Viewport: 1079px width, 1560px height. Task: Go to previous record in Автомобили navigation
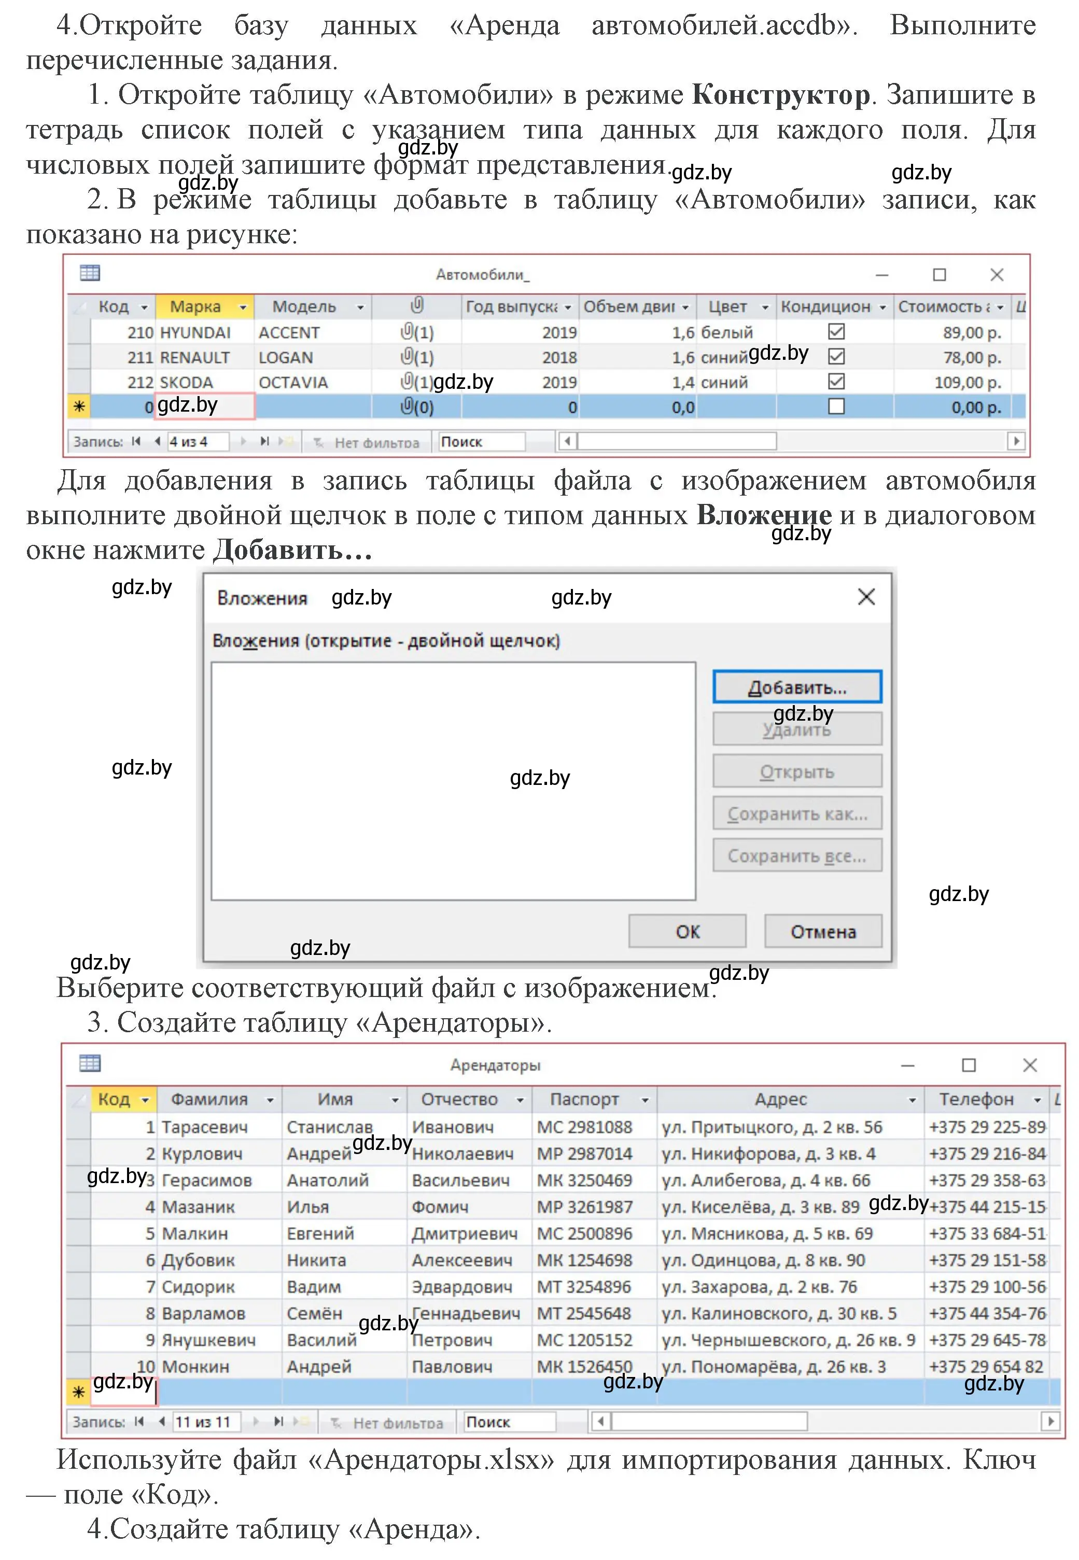(x=157, y=441)
